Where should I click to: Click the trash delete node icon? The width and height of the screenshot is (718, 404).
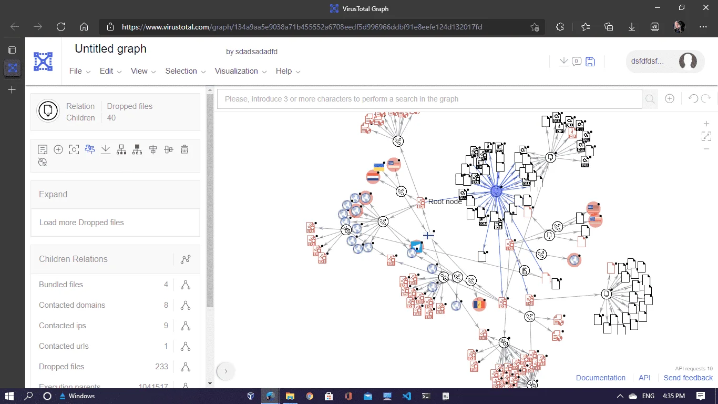click(184, 150)
